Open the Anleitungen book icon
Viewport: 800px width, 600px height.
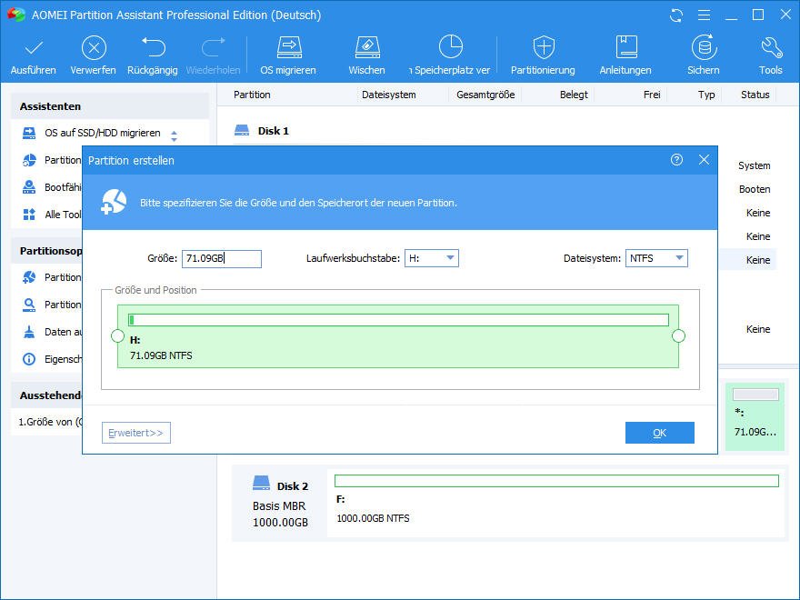[626, 47]
